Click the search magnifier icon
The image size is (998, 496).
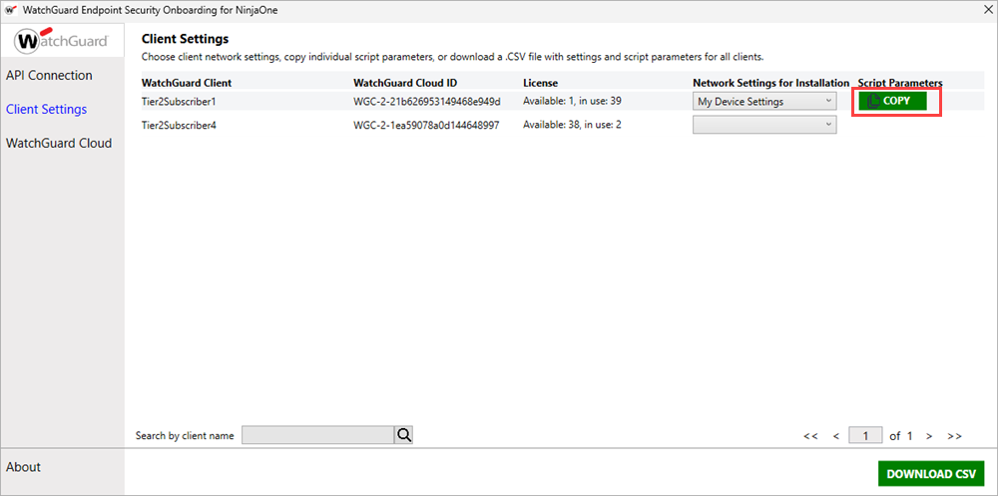[404, 435]
